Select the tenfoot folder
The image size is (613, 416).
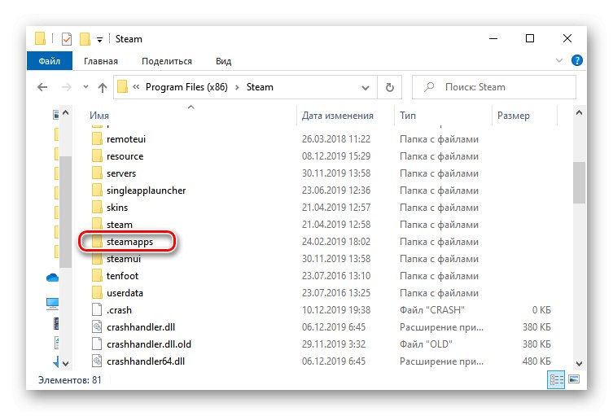122,276
